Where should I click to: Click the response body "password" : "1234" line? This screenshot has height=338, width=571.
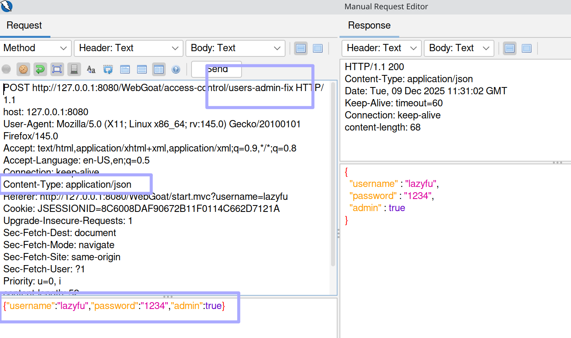point(392,196)
